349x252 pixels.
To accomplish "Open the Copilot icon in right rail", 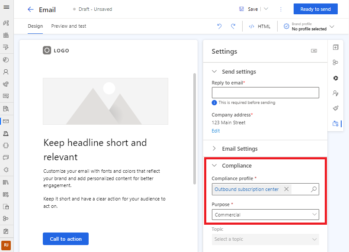I will pos(336,78).
